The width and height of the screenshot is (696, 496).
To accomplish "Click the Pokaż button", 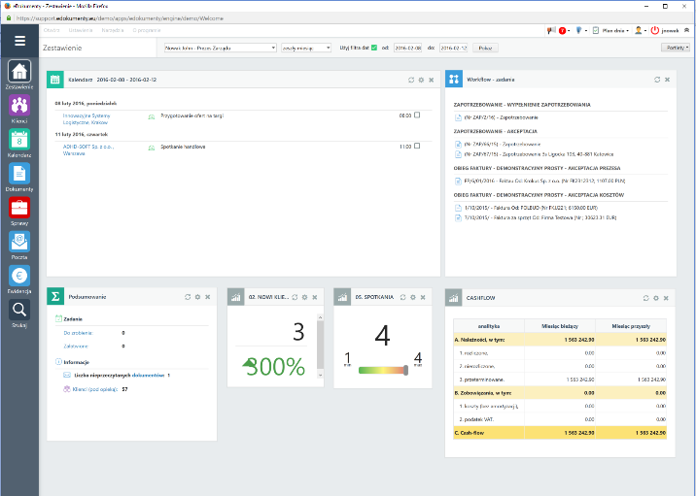I will click(x=486, y=47).
